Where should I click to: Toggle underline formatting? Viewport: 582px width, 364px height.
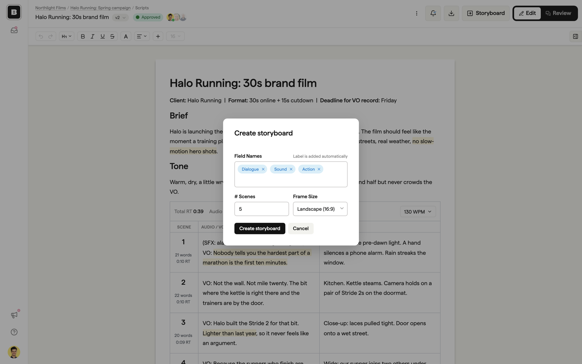pos(102,36)
